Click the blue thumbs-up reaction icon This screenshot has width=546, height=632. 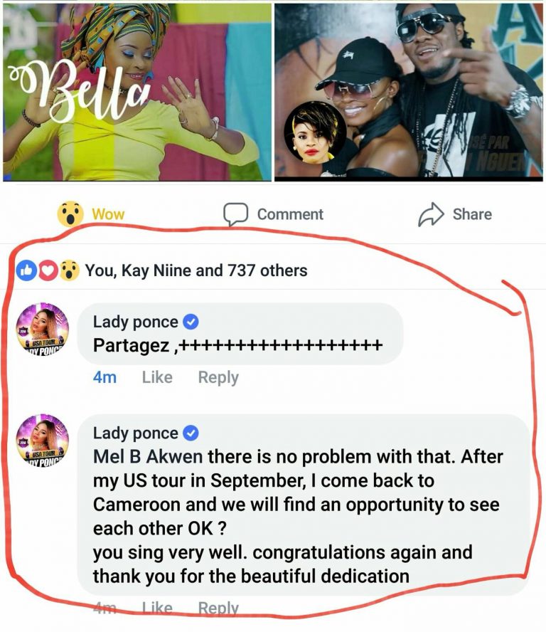[26, 270]
